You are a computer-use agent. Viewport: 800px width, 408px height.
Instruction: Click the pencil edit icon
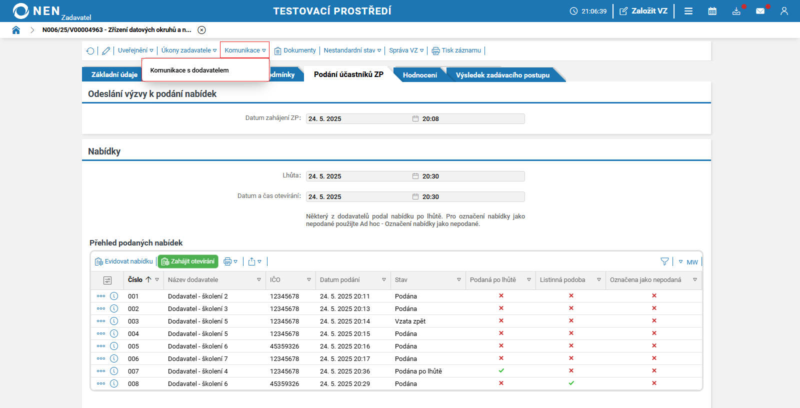tap(106, 50)
